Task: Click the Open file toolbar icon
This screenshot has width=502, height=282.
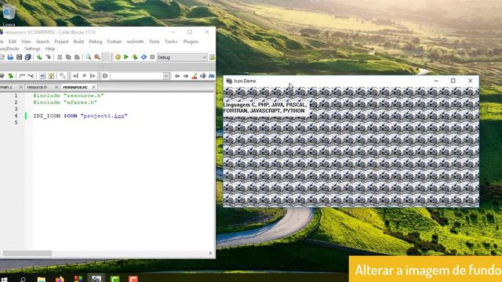Action: coord(10,57)
